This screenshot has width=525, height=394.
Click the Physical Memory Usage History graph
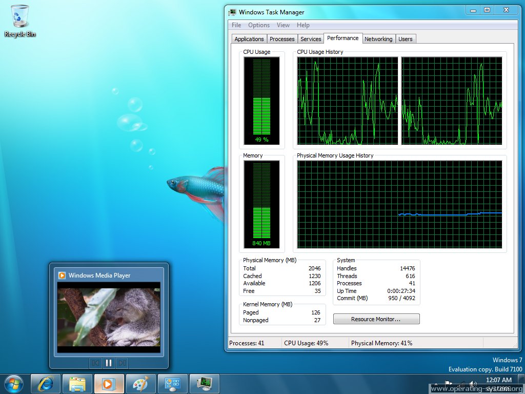coord(399,205)
